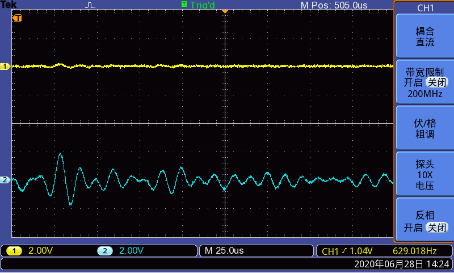The height and width of the screenshot is (273, 454).
Task: Click the CH1 menu title
Action: (x=425, y=8)
